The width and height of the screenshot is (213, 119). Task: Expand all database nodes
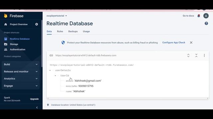188,56
